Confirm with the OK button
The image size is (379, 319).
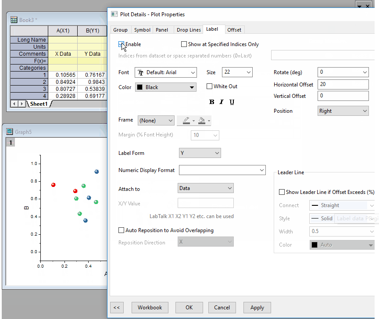click(x=189, y=308)
